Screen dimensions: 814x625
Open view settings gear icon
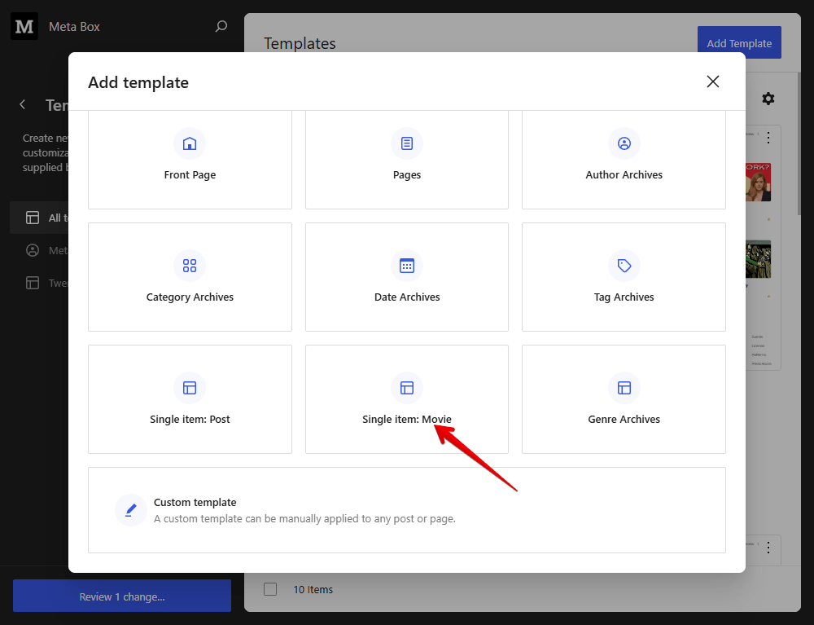pyautogui.click(x=768, y=99)
